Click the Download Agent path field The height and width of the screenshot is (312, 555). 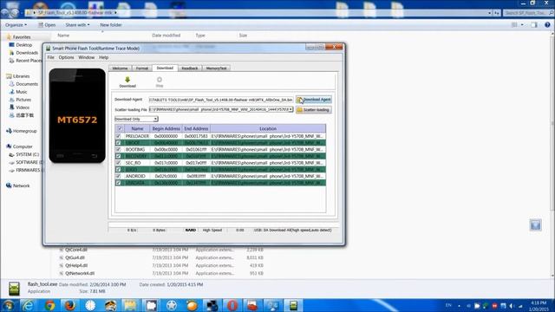[x=221, y=100]
